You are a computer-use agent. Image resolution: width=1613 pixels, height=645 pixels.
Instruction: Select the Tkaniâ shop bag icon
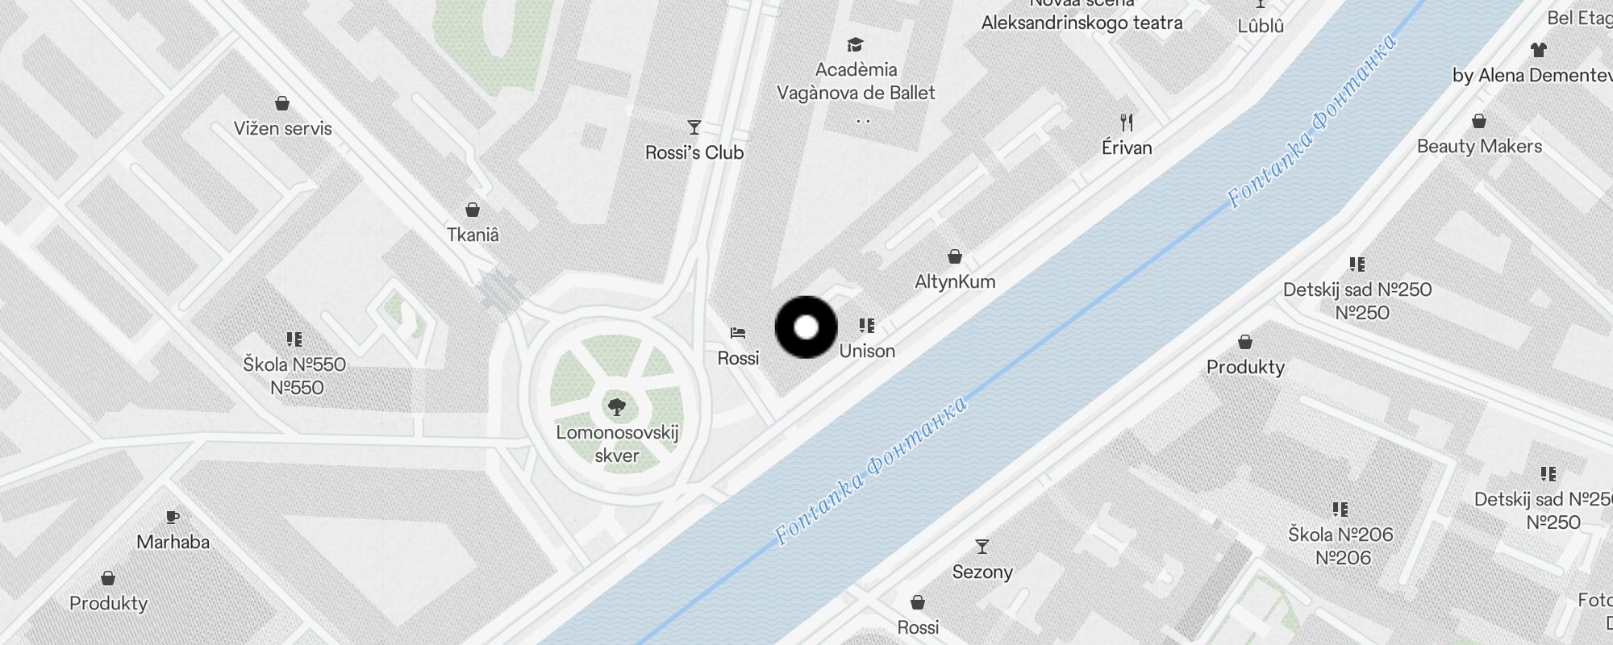pos(473,210)
